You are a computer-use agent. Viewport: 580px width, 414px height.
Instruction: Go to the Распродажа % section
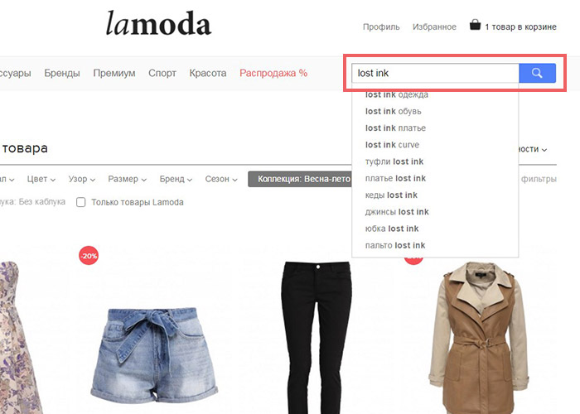point(273,73)
